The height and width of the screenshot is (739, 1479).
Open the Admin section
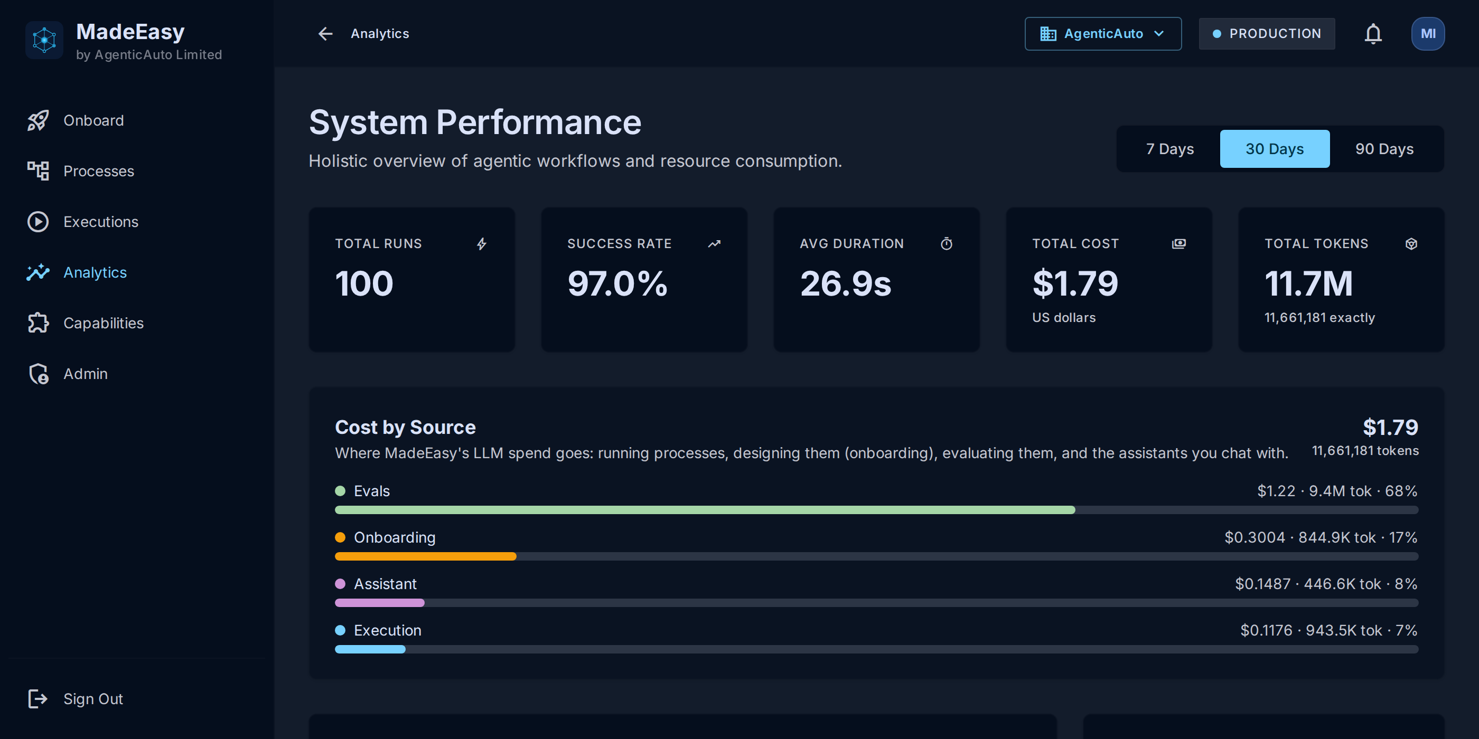coord(86,374)
